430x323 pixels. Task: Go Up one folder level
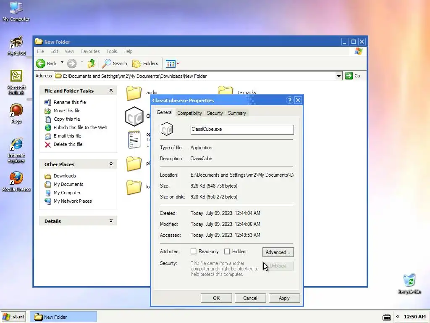[92, 64]
